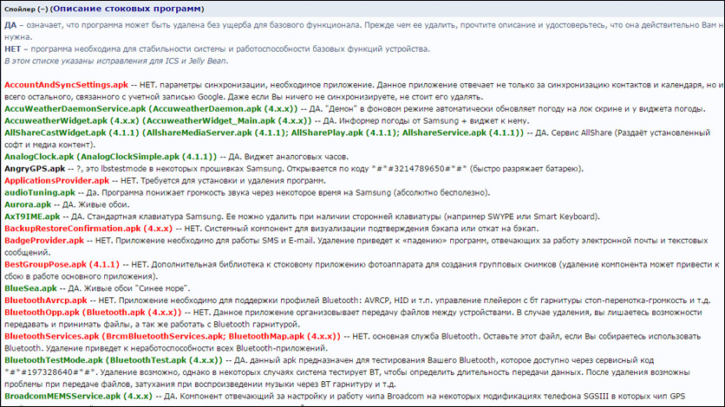Click AngryGPS.apk entry name

(x=35, y=169)
